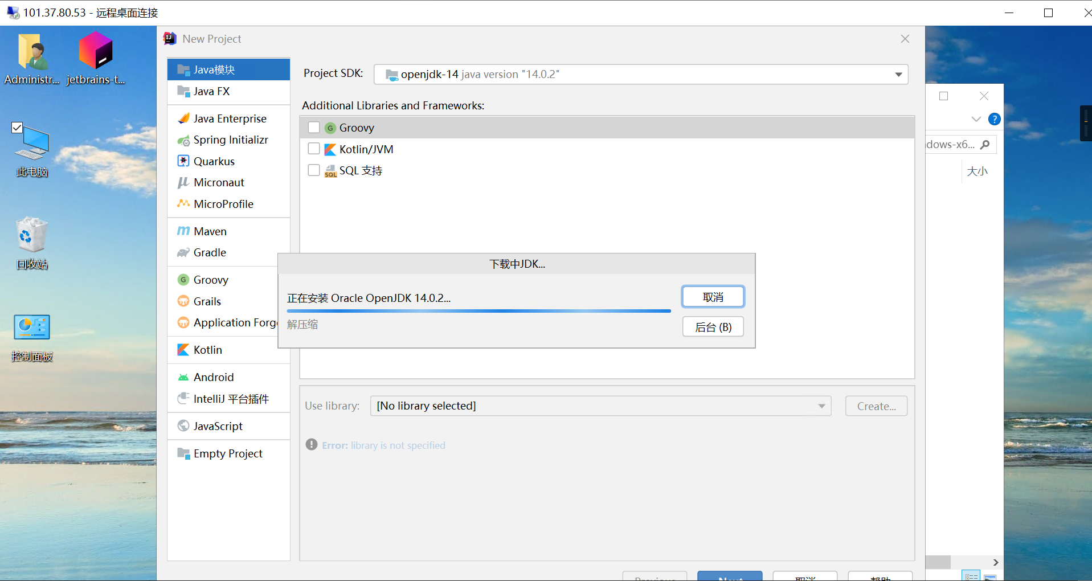Close the New Project dialog

(x=905, y=39)
